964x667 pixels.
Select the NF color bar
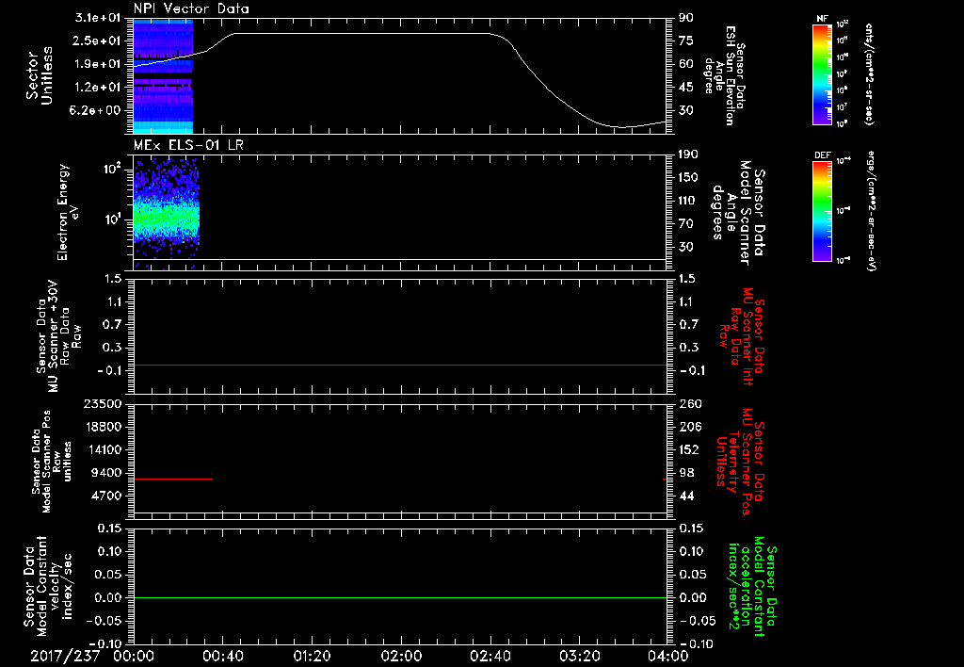(x=822, y=73)
